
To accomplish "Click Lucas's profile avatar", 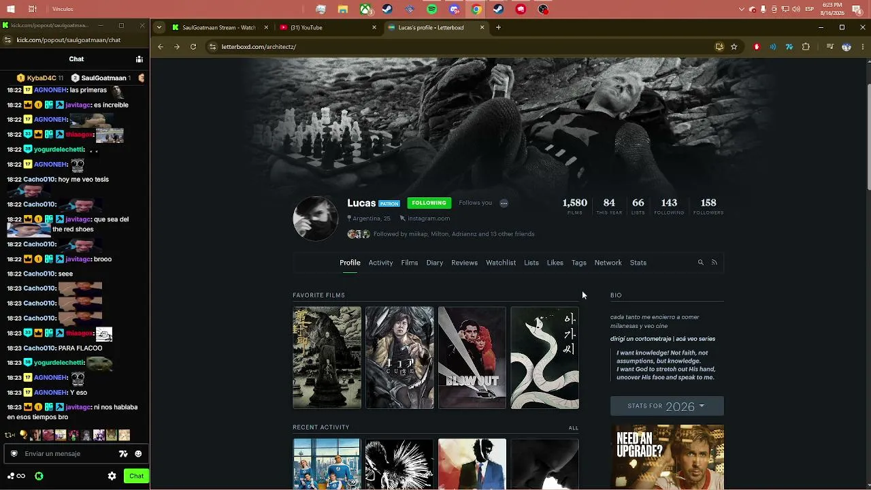I will pos(315,218).
